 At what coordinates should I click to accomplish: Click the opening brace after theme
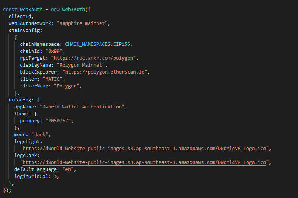[x=35, y=114]
